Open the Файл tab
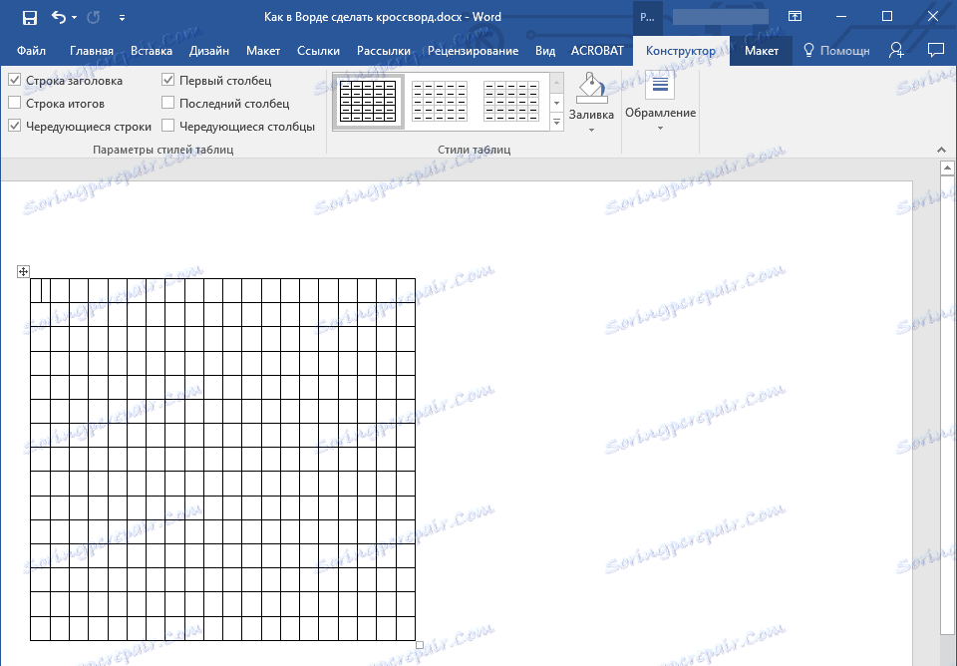Screen dimensions: 957x666 (31, 51)
